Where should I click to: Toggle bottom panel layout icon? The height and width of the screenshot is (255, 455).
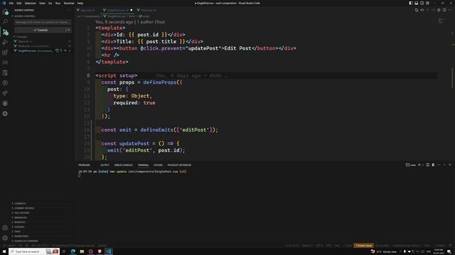click(x=417, y=3)
